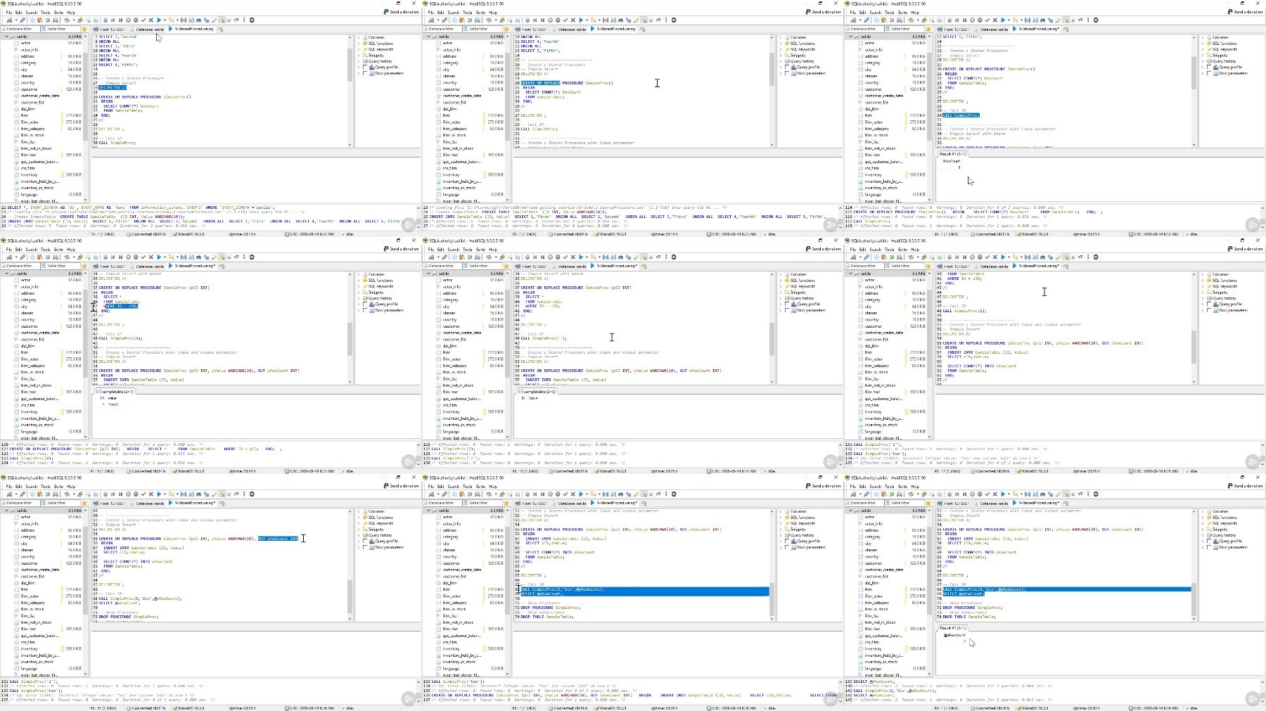Click Last row icon in center frame
This screenshot has height=711, width=1266.
click(542, 257)
